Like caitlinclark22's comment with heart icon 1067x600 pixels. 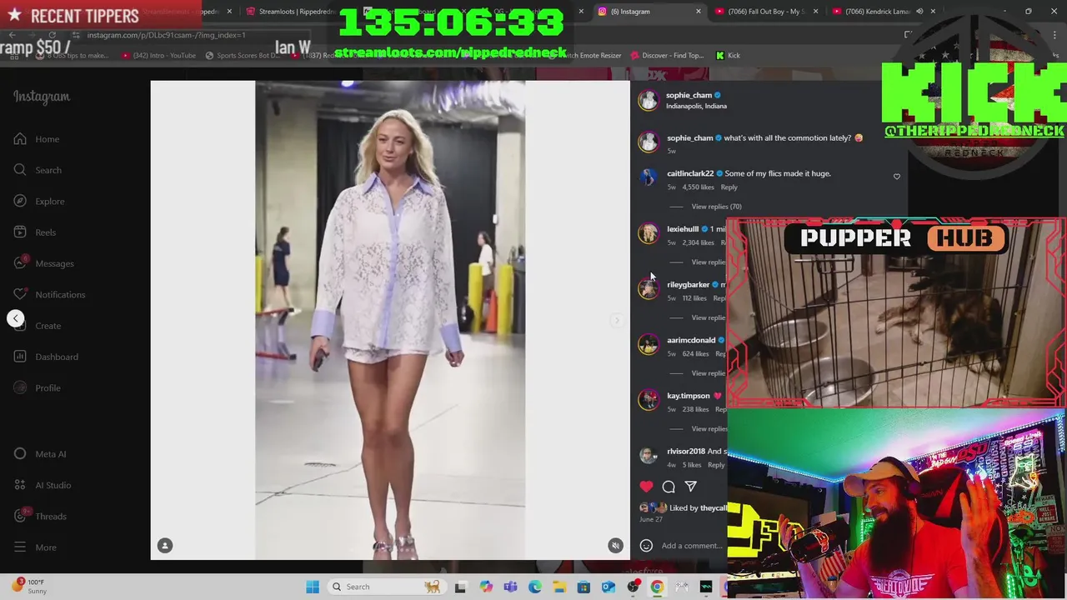click(897, 177)
